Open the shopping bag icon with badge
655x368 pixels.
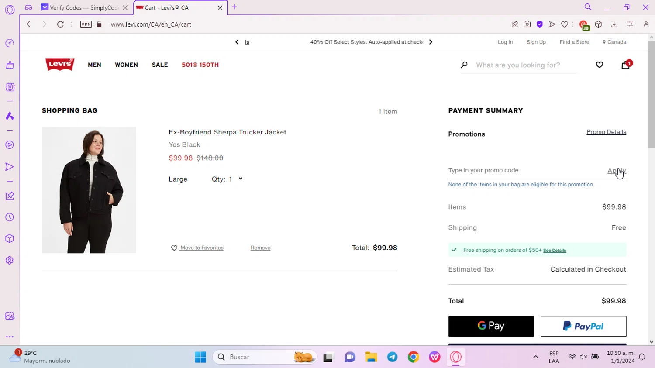(x=626, y=65)
